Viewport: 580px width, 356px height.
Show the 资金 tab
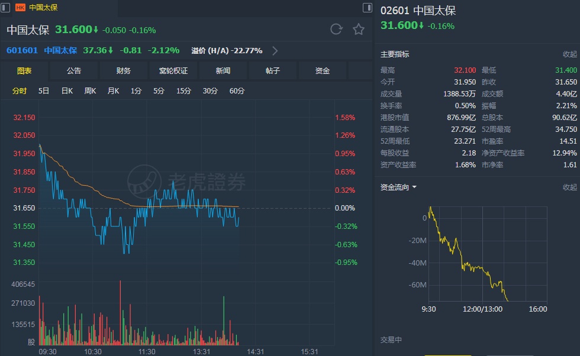coord(323,71)
